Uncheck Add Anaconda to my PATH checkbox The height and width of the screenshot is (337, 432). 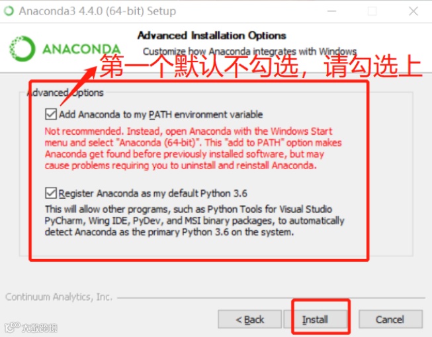[x=51, y=114]
